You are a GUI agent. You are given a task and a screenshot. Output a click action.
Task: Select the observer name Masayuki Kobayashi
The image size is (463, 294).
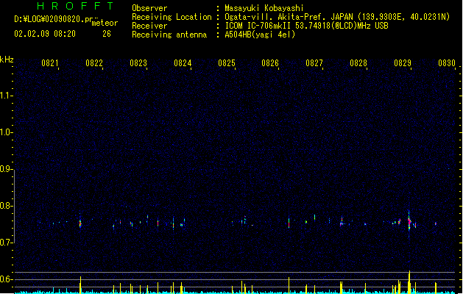264,8
